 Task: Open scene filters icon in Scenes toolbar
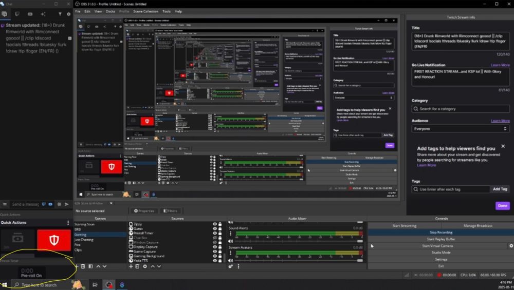pos(90,266)
